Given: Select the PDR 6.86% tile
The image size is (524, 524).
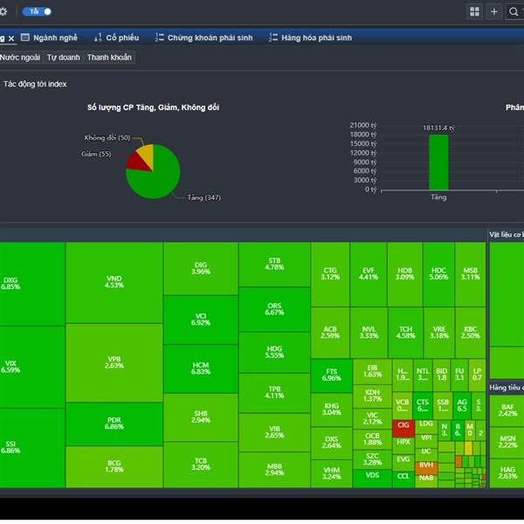Looking at the screenshot, I should [x=114, y=424].
